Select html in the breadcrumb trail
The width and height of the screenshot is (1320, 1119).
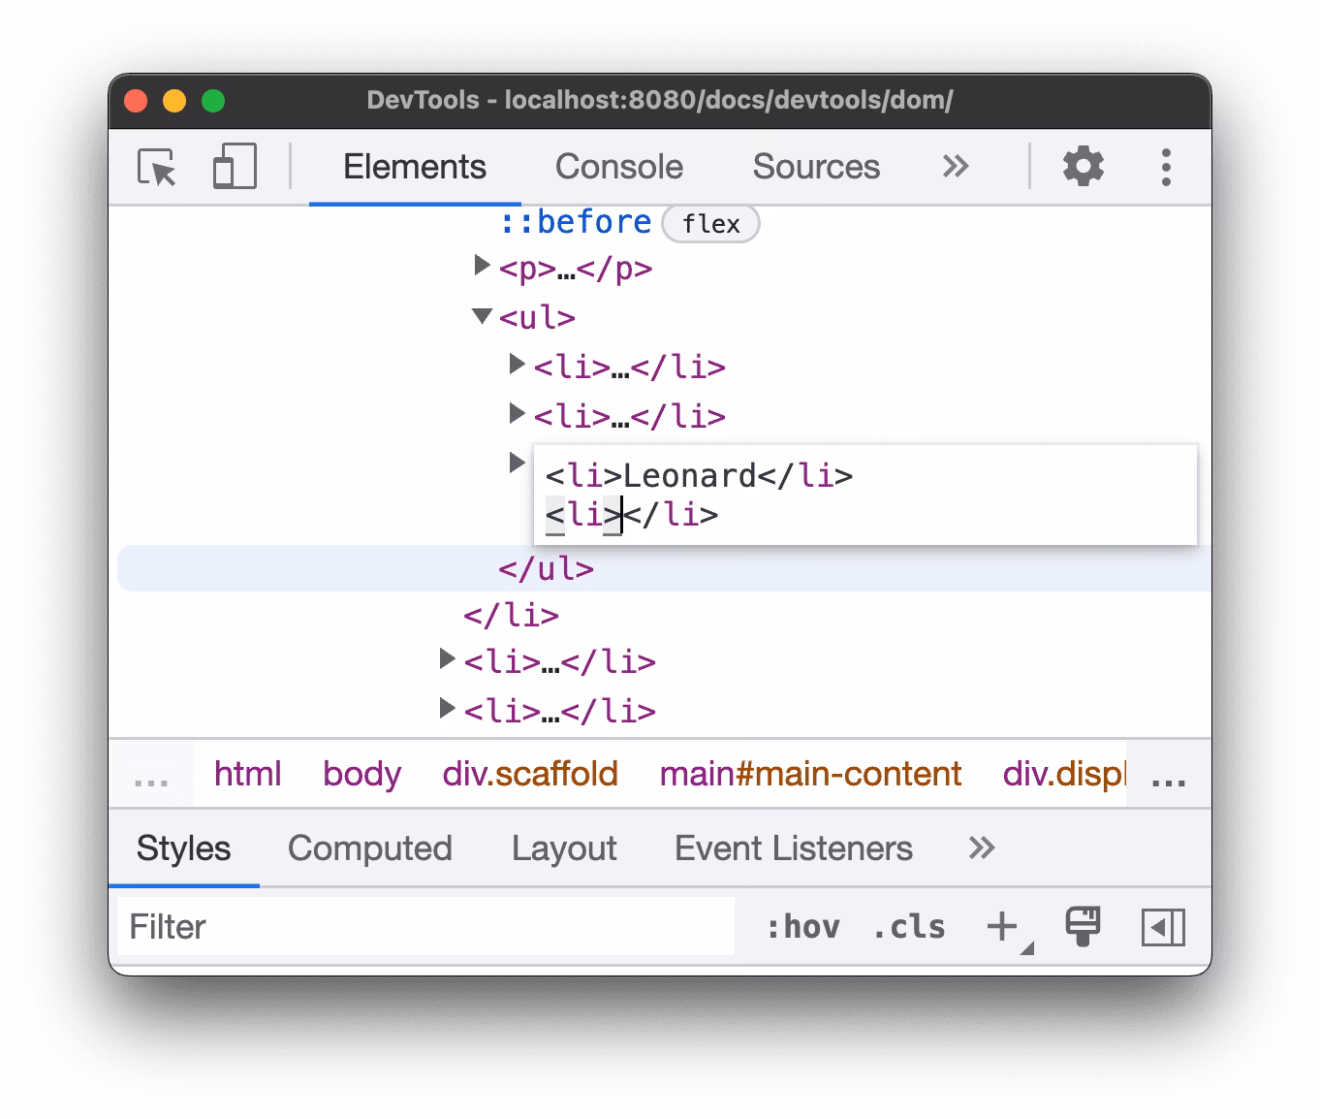point(247,774)
